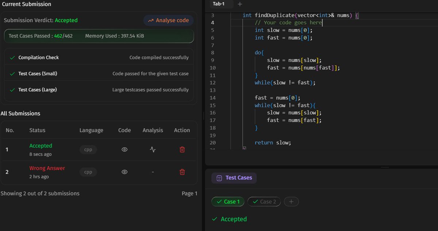Click line number 14 in editor gutter
Viewport: 438px width, 231px height.
click(213, 98)
